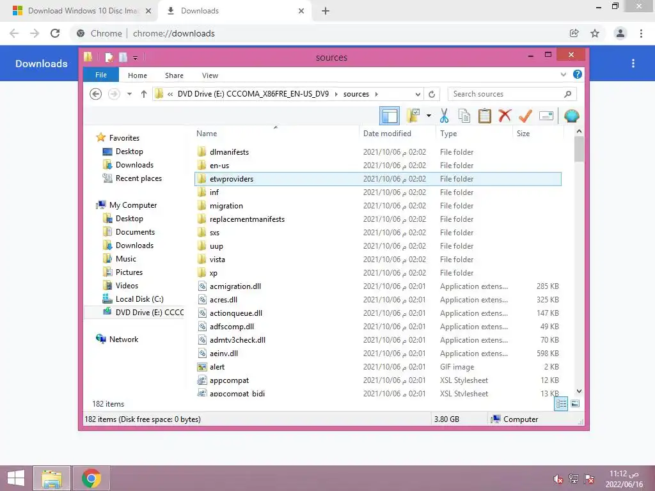Expand the ribbon with the chevron arrow

563,74
